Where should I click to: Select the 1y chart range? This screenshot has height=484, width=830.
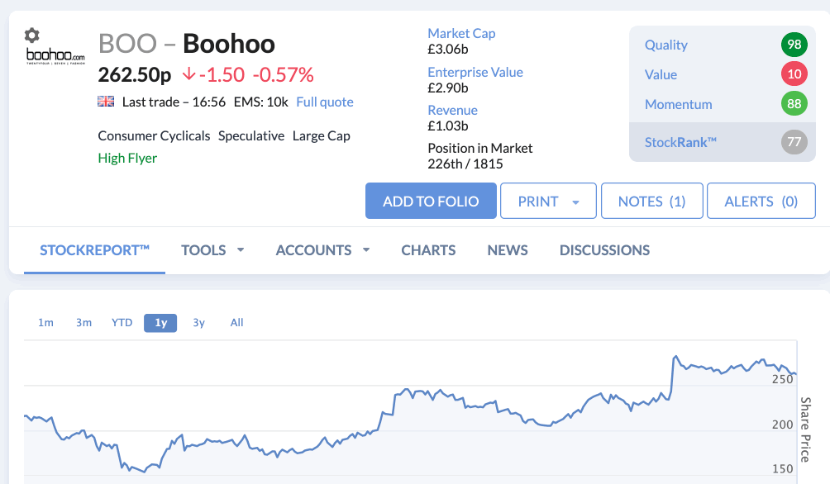pos(160,323)
